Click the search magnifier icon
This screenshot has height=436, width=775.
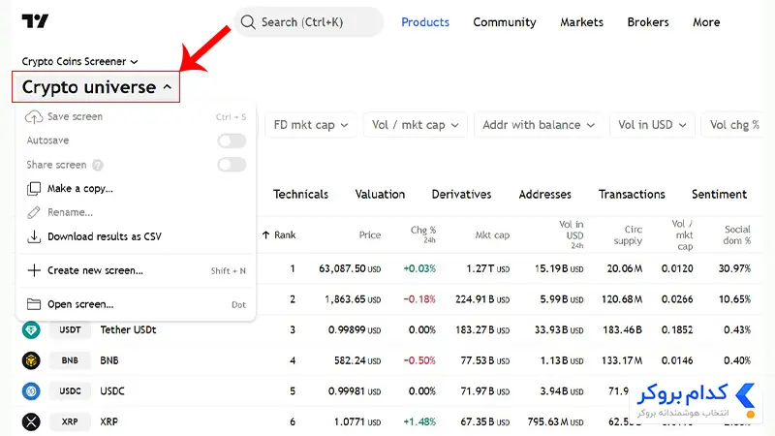pyautogui.click(x=248, y=22)
